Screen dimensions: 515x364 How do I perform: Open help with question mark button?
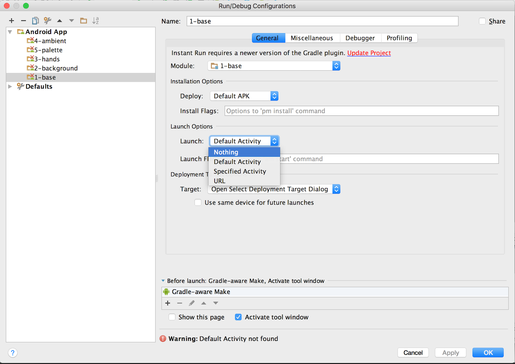pos(13,353)
